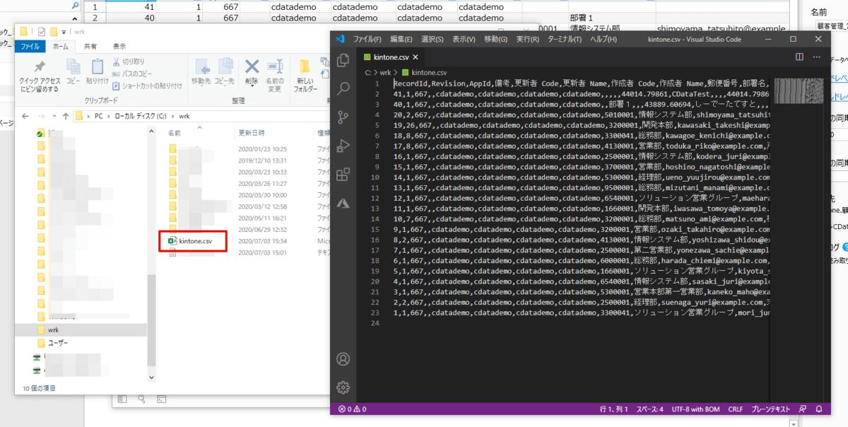This screenshot has height=427, width=848.
Task: Click コピー先 (Copy to) ribbon button
Action: coord(224,71)
